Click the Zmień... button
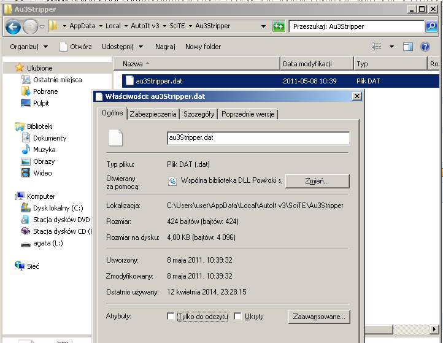 (x=317, y=181)
